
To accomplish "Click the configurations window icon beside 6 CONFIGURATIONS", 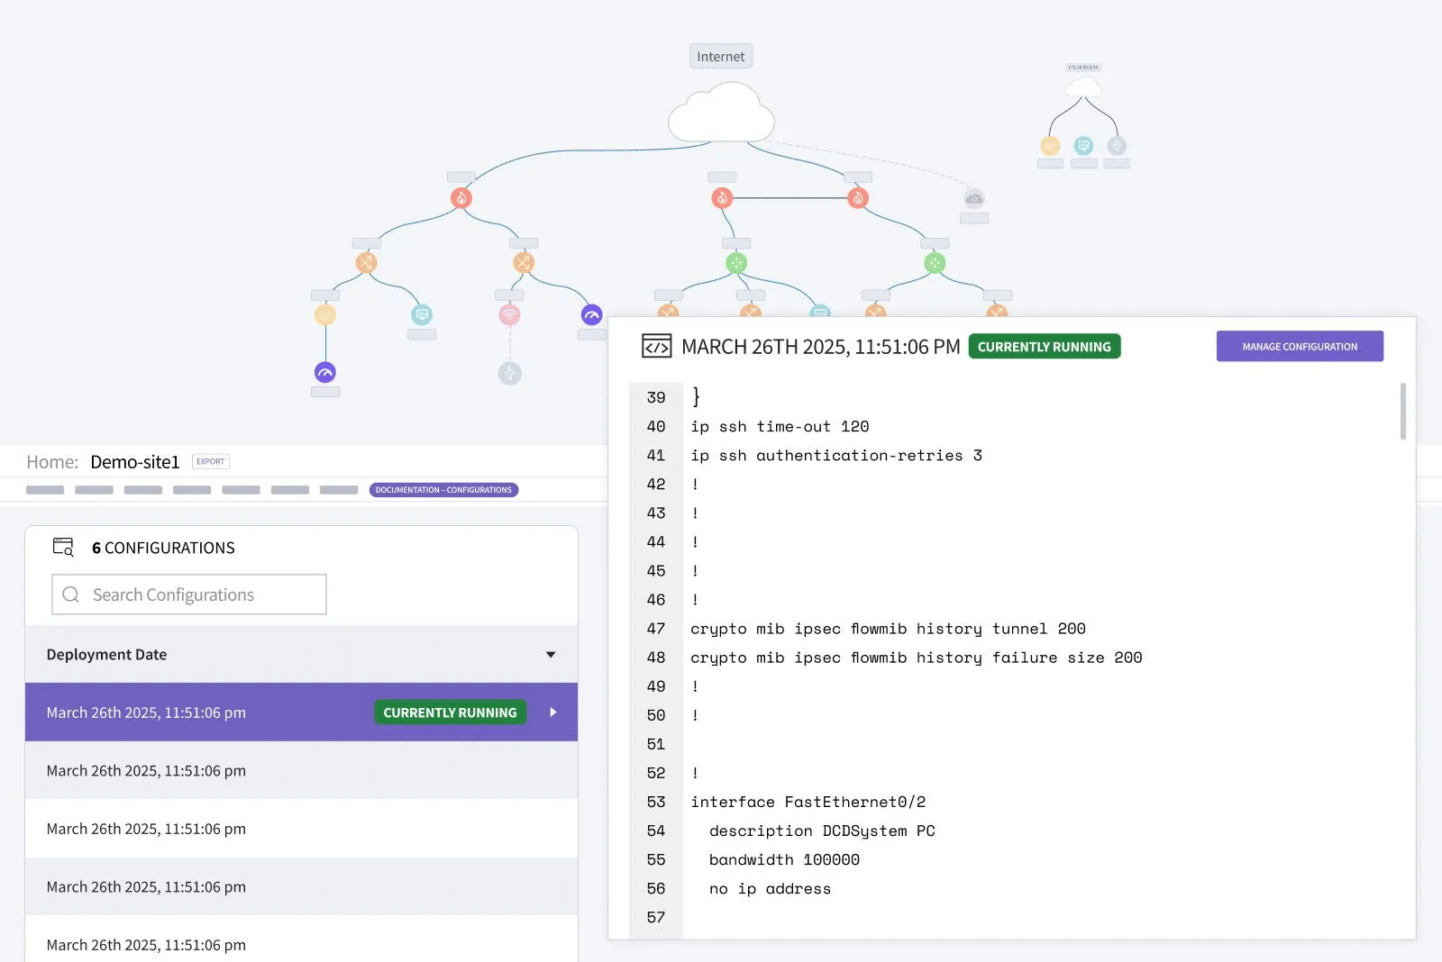I will (63, 547).
